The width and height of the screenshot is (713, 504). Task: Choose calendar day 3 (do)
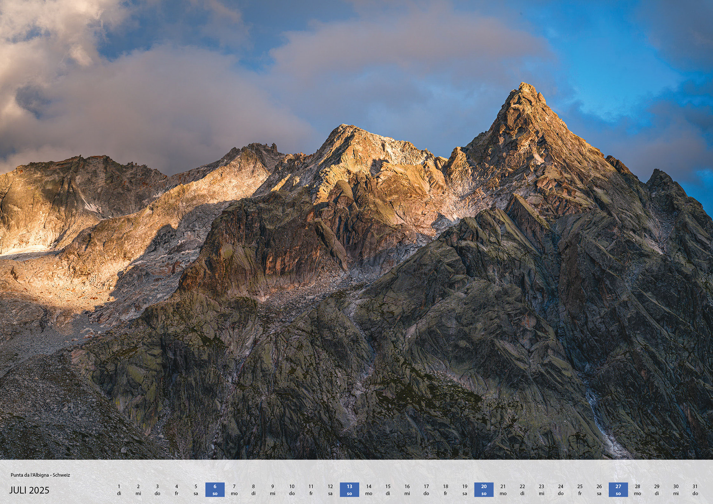(157, 490)
